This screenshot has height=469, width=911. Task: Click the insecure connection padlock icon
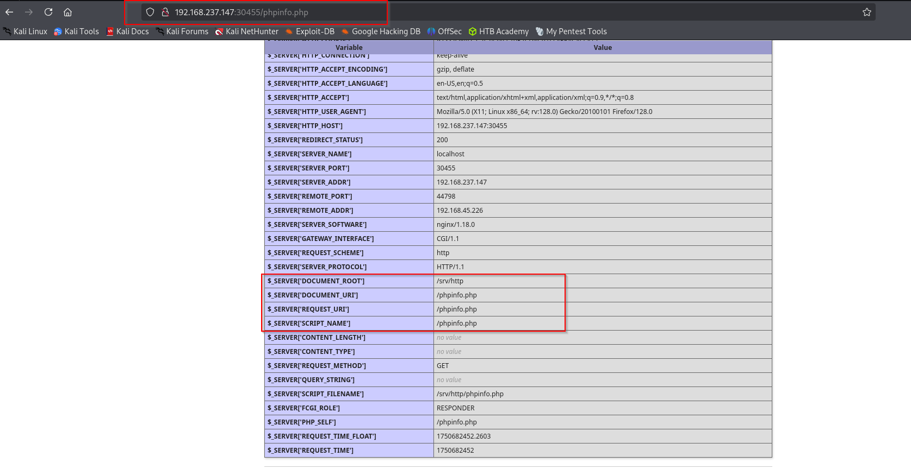pos(165,12)
